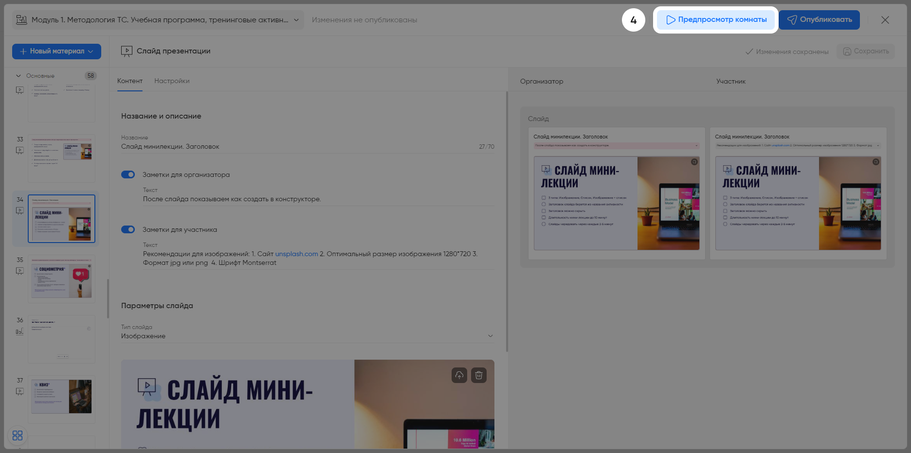
Task: Click the Участник slide preview card
Action: point(798,193)
